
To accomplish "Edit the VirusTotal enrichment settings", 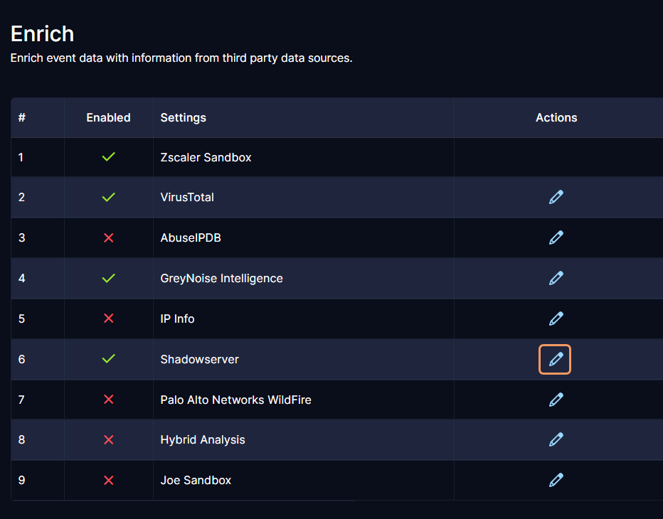I will 556,197.
